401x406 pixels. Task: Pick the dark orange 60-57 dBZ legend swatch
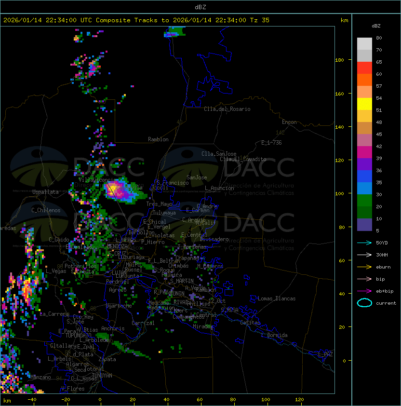[x=364, y=80]
